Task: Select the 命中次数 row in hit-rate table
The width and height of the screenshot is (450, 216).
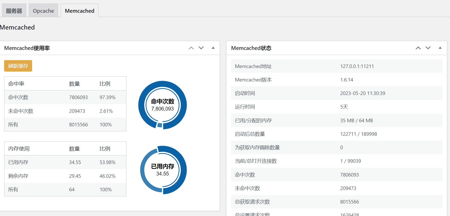Action: point(65,97)
